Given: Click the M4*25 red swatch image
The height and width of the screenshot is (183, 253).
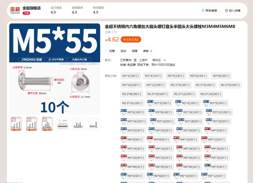Looking at the screenshot, I should tap(152, 158).
